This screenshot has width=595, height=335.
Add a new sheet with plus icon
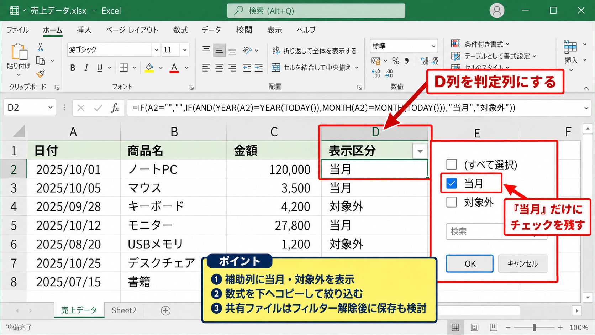click(165, 310)
